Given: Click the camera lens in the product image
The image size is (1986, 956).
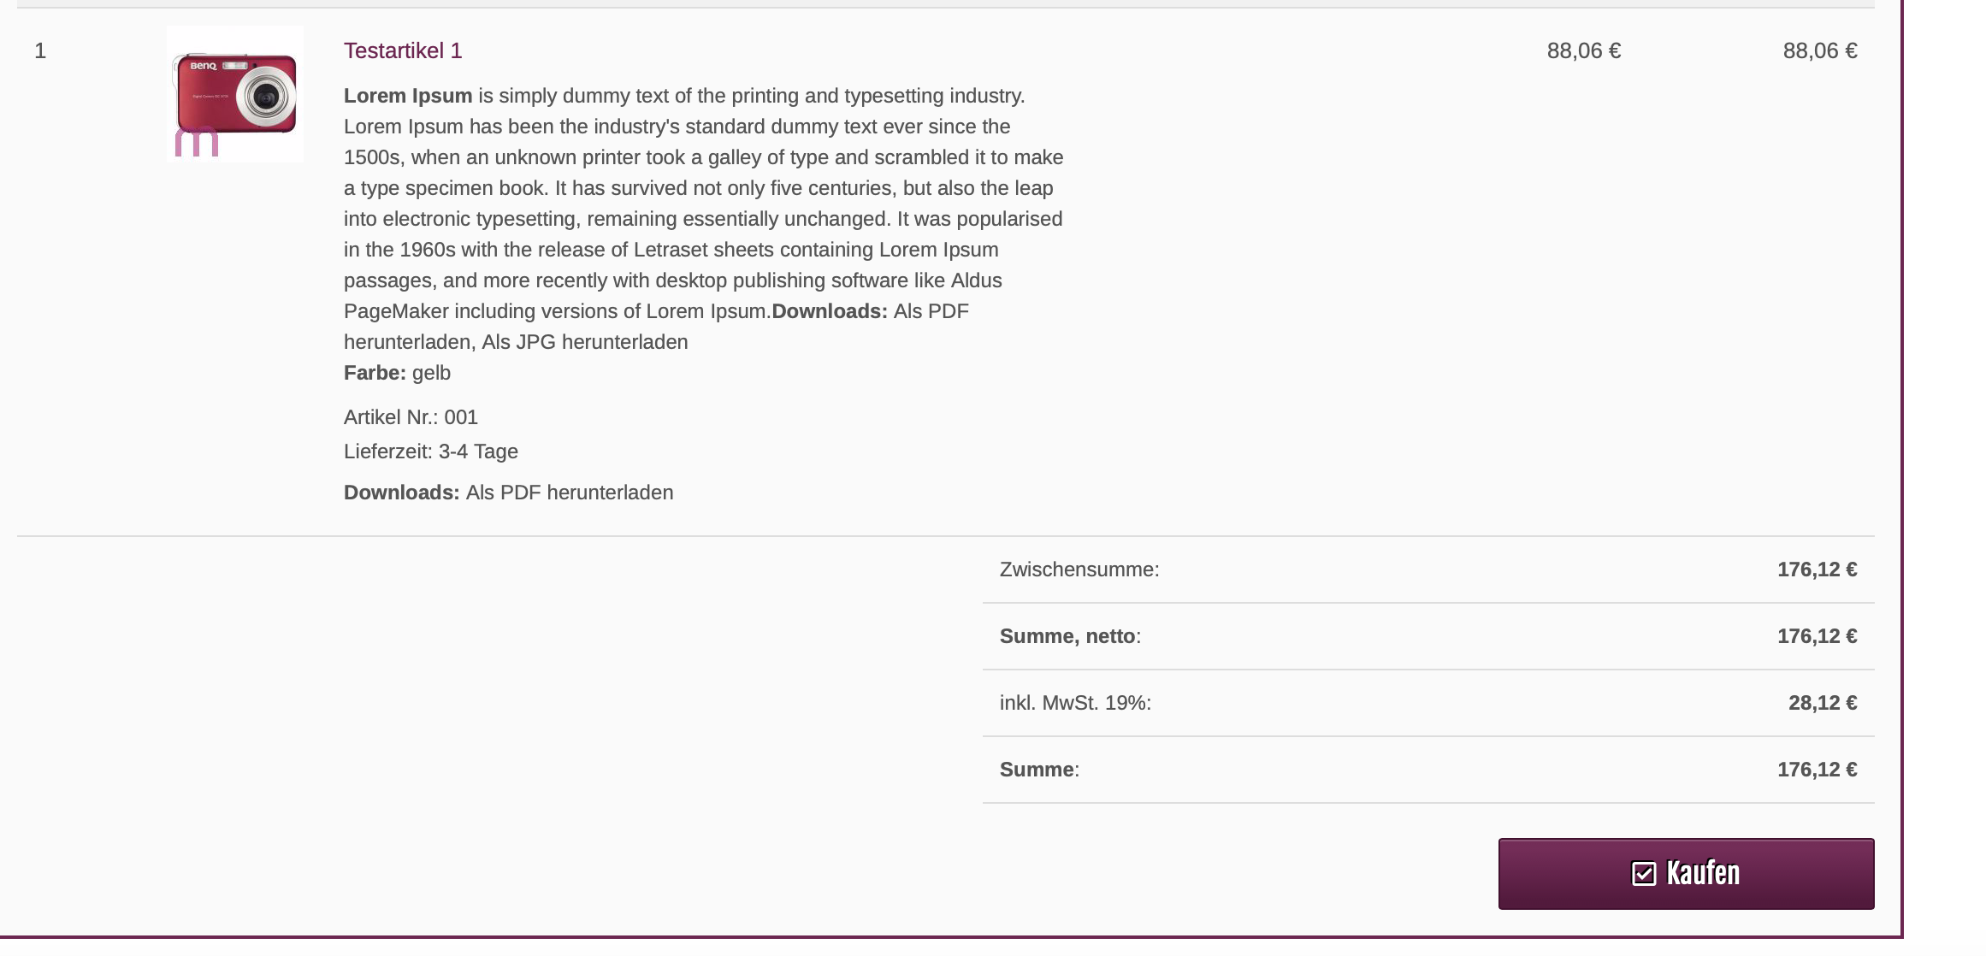Looking at the screenshot, I should (266, 97).
